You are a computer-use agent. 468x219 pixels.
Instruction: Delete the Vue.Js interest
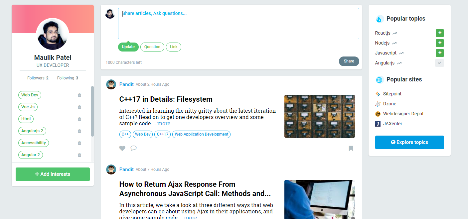pyautogui.click(x=79, y=107)
